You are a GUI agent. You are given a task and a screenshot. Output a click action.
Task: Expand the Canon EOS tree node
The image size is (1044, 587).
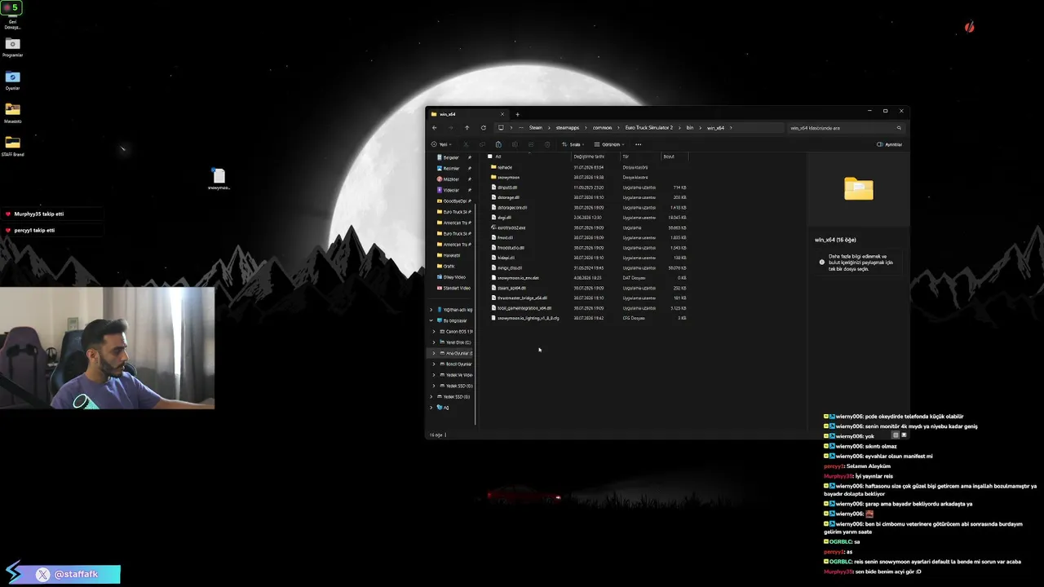point(434,332)
